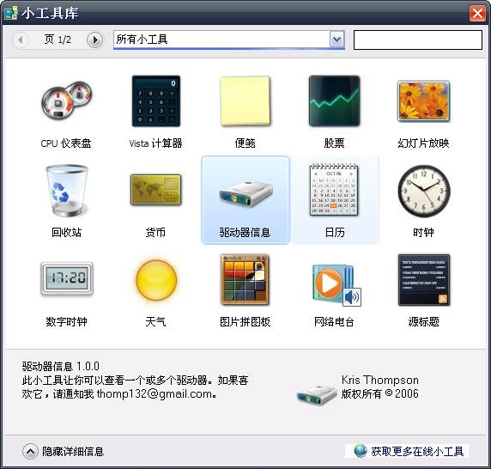491x469 pixels.
Task: Click the 便笺 sticky note gadget
Action: point(245,100)
